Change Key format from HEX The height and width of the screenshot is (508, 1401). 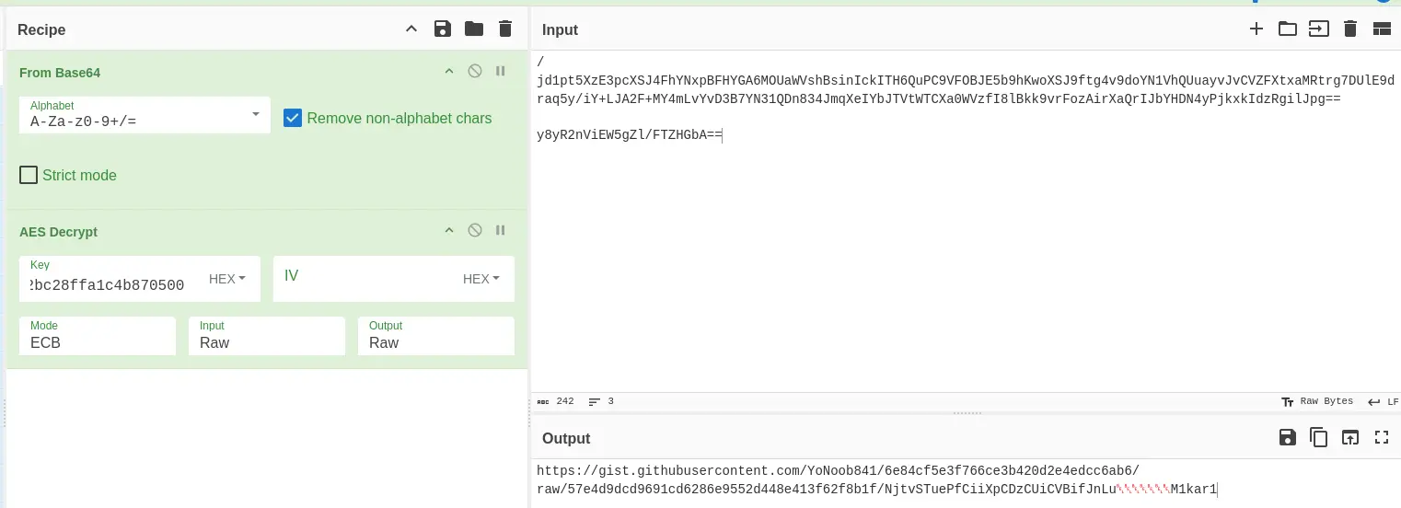point(227,279)
